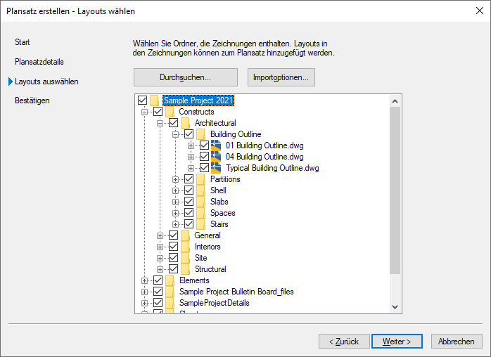The height and width of the screenshot is (357, 491).
Task: Click the Durchsuchen... button
Action: 186,77
